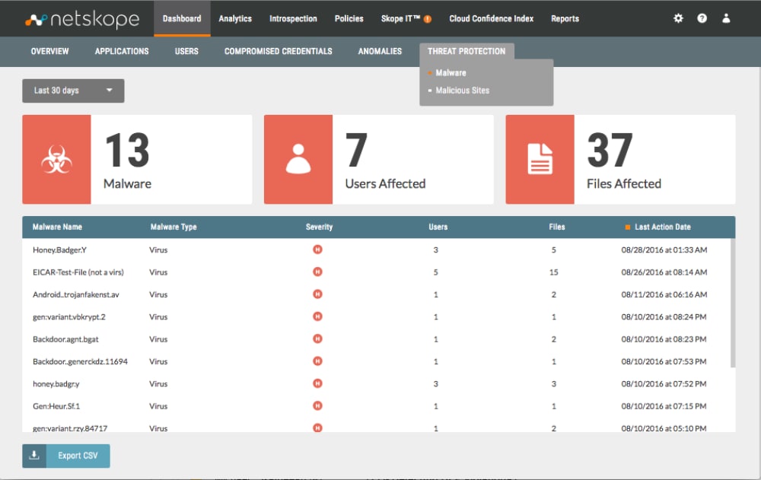
Task: Click date 08/26/2016 at 08:14 AM
Action: click(664, 272)
